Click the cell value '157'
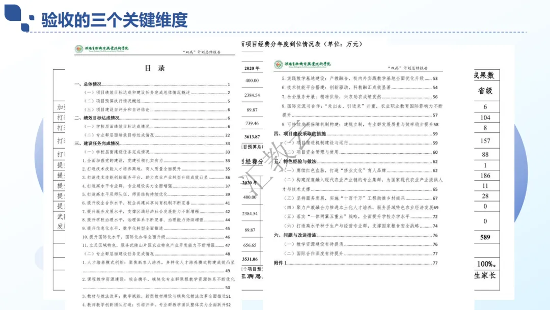Viewport: 550px width, 310px height. click(x=485, y=141)
